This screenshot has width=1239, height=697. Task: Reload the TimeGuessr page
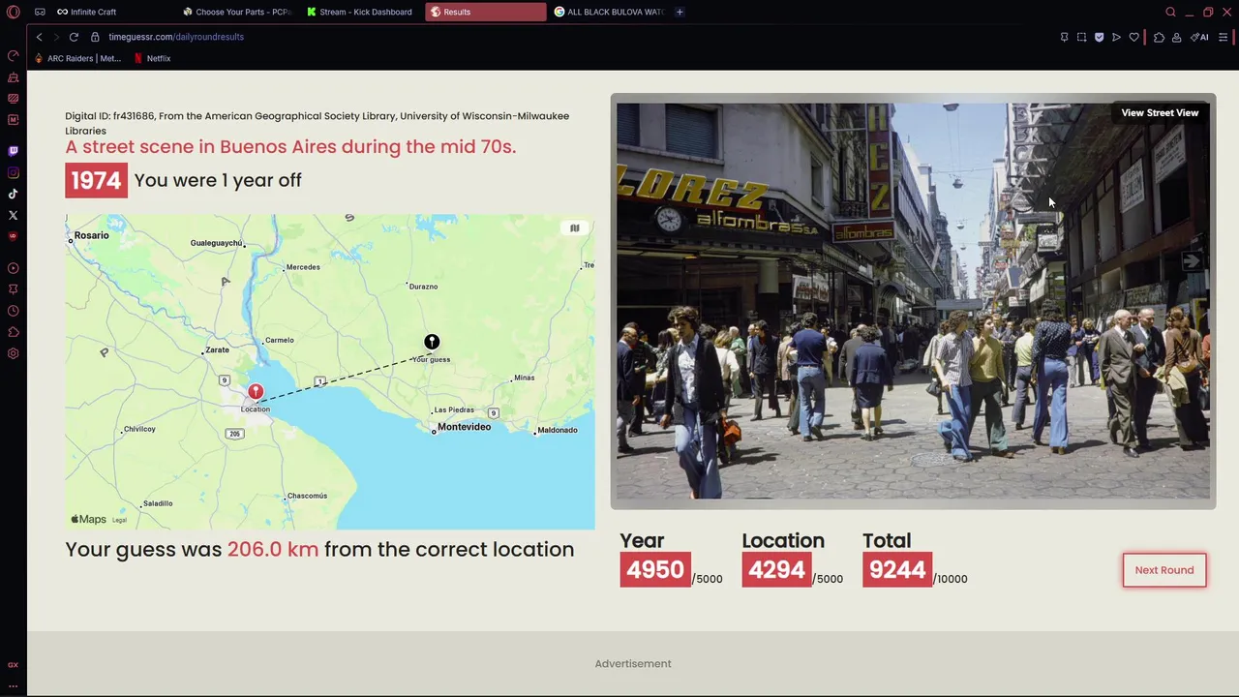(x=74, y=37)
